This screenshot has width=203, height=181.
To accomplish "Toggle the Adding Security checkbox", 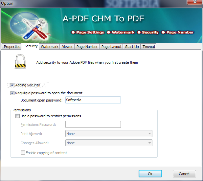I will point(12,85).
